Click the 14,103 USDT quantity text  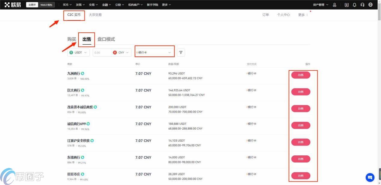click(177, 140)
